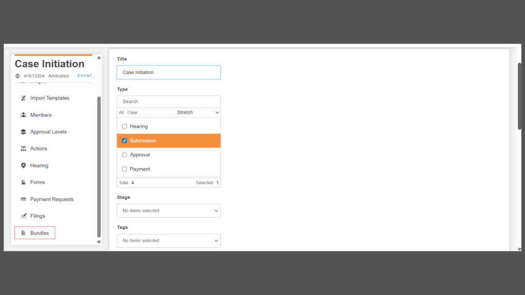Check the Approval type checkbox
Screen dimensions: 525x295
coord(125,155)
